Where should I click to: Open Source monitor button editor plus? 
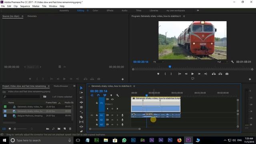tap(123, 79)
